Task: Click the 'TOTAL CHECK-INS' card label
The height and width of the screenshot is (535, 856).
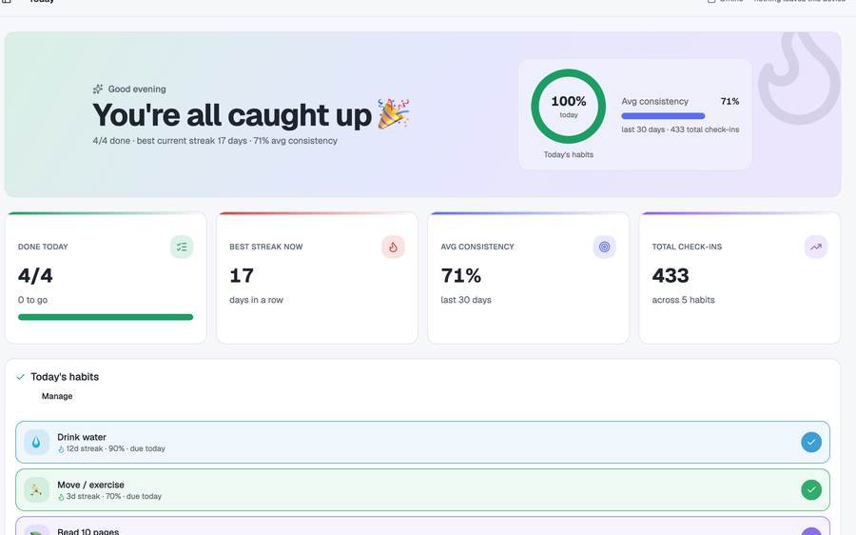Action: pyautogui.click(x=687, y=247)
